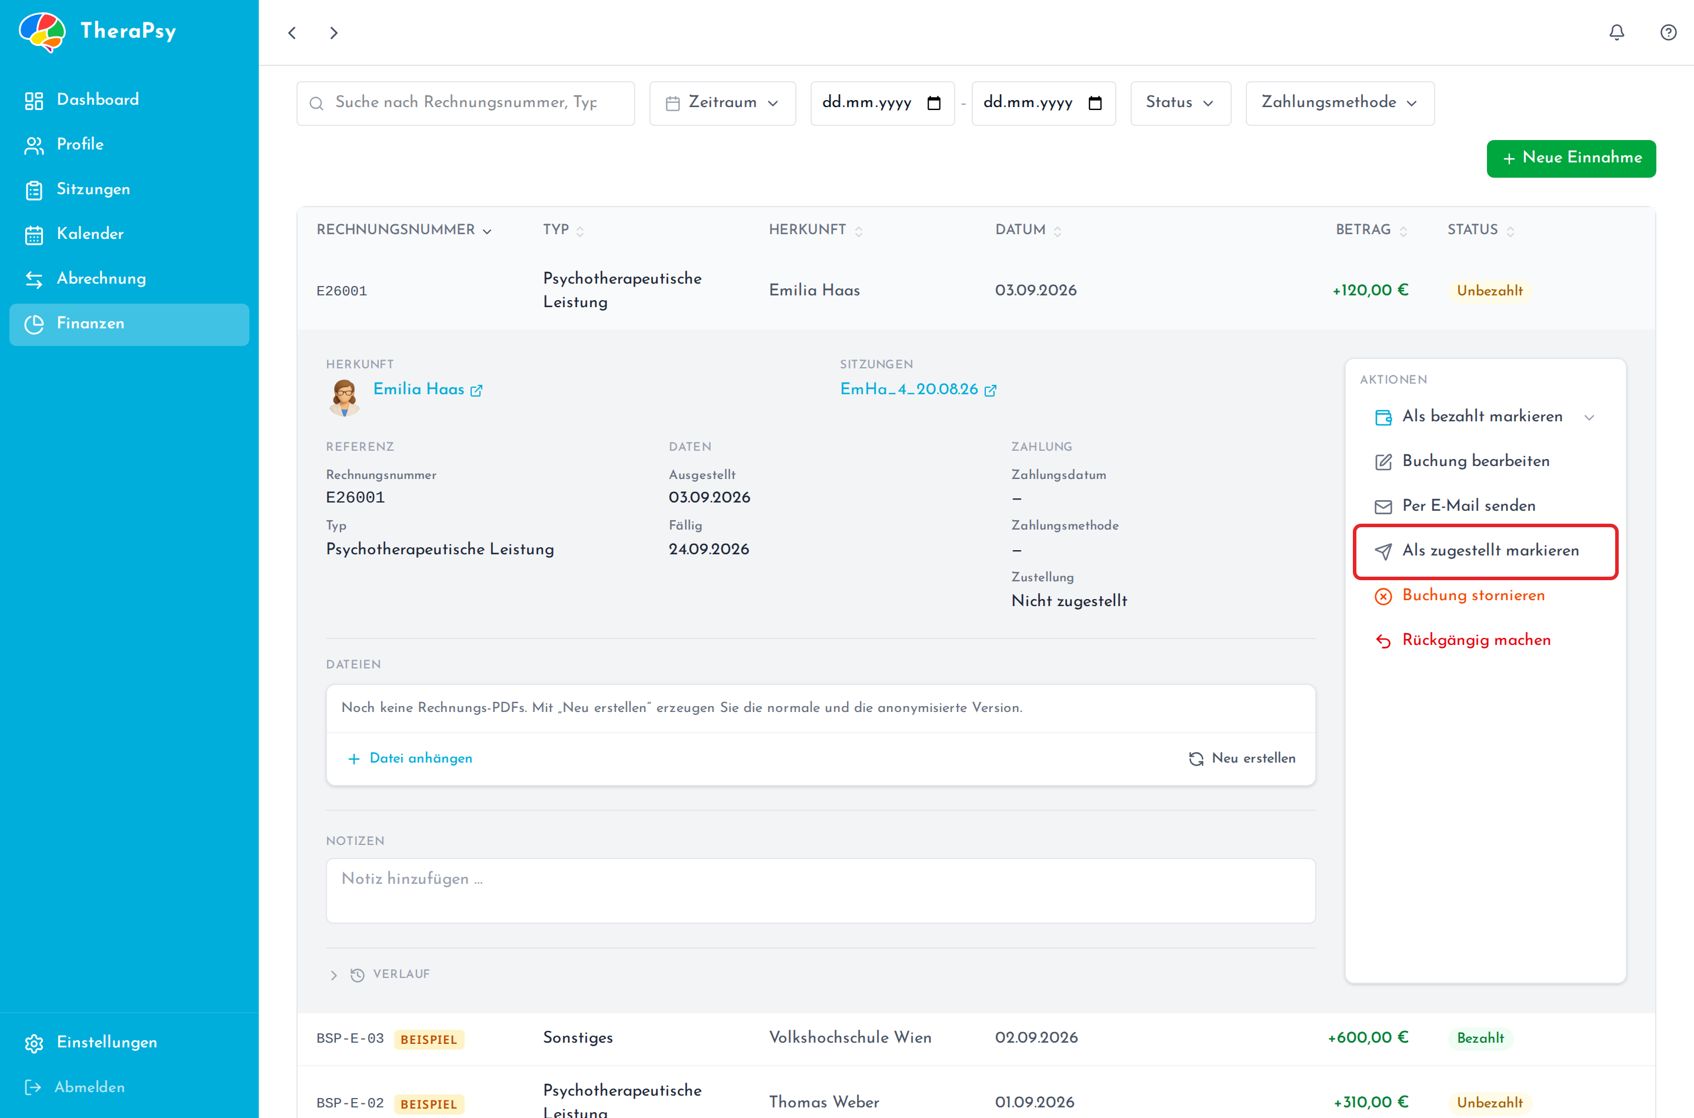
Task: Click Als zugestellt markieren action
Action: pyautogui.click(x=1485, y=551)
